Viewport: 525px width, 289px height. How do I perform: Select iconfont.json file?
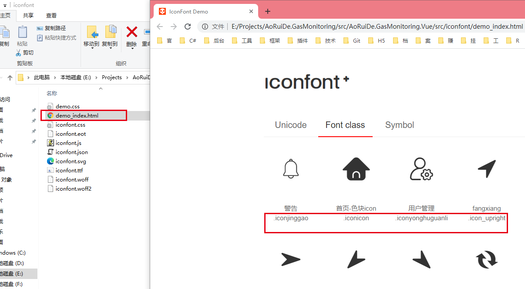[67, 152]
